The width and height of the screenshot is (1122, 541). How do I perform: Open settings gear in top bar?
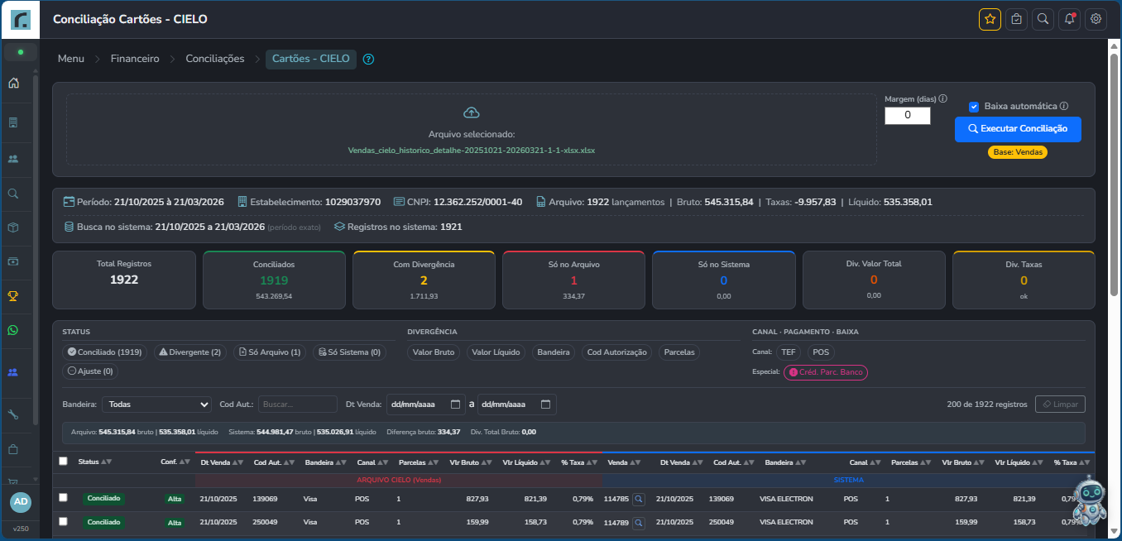[x=1096, y=19]
